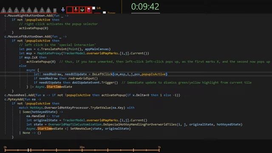Click the 'left click is the special interaction' comment
The image size is (272, 153).
click(57, 45)
